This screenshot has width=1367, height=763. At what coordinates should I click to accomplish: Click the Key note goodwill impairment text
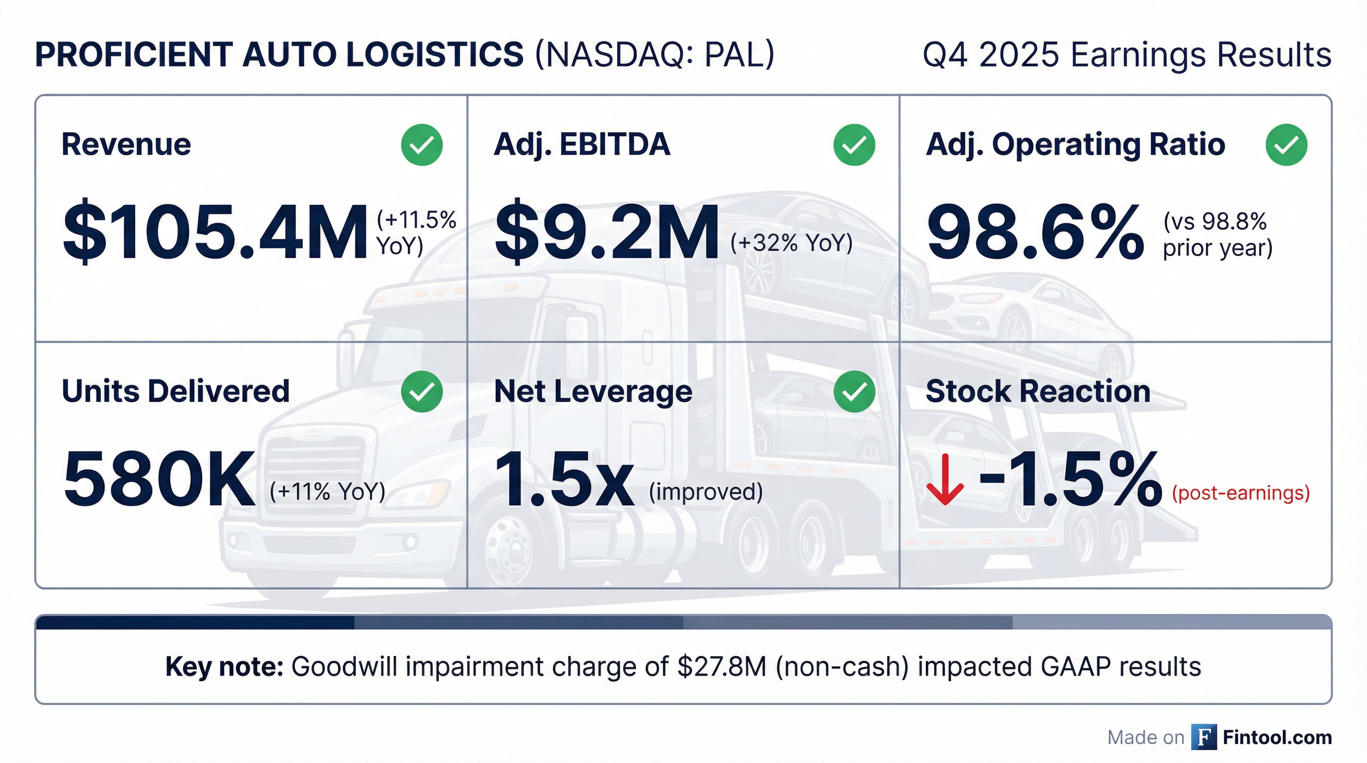point(683,667)
